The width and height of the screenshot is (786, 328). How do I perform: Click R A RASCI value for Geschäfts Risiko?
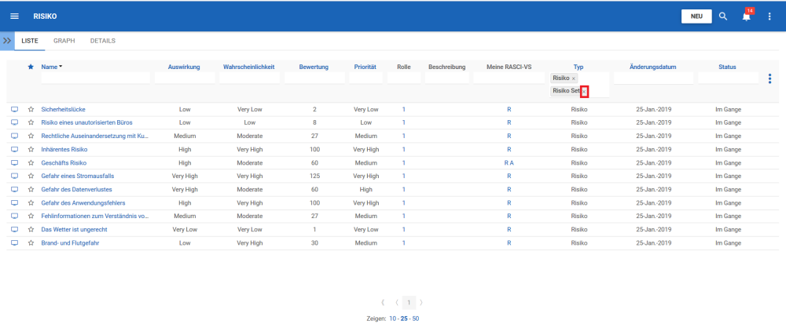point(509,162)
